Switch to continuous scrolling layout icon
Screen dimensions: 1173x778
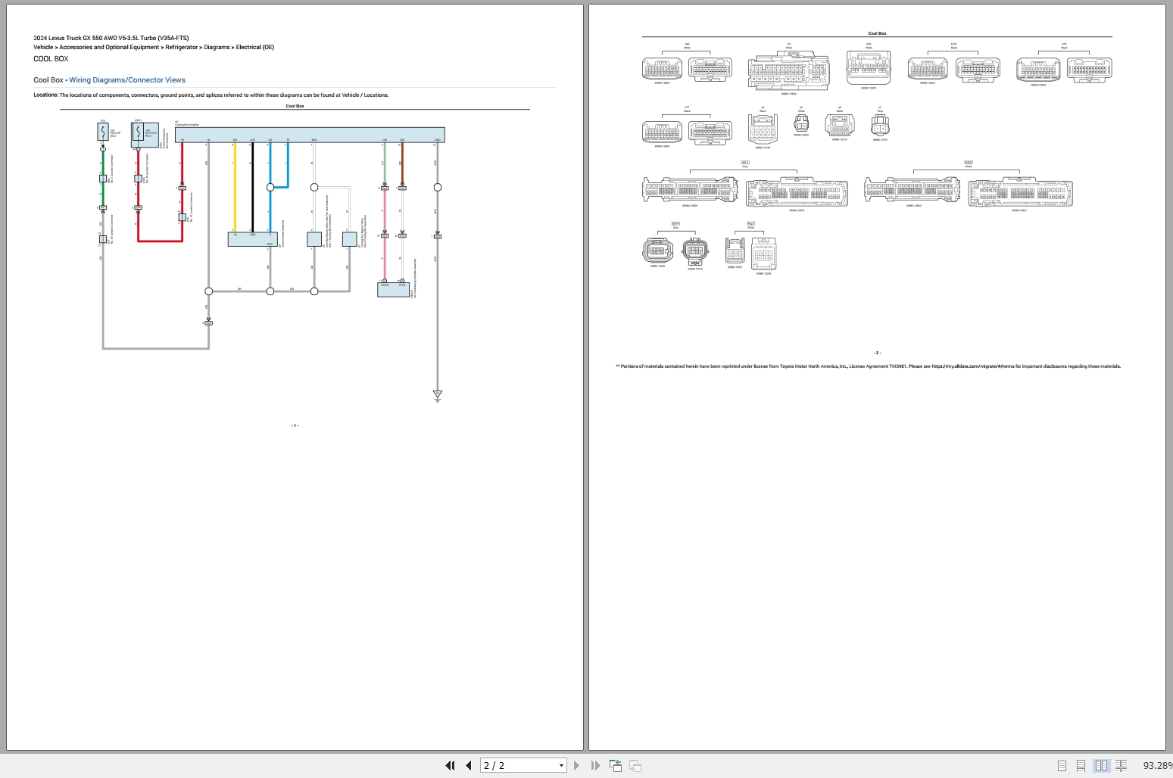(1081, 765)
